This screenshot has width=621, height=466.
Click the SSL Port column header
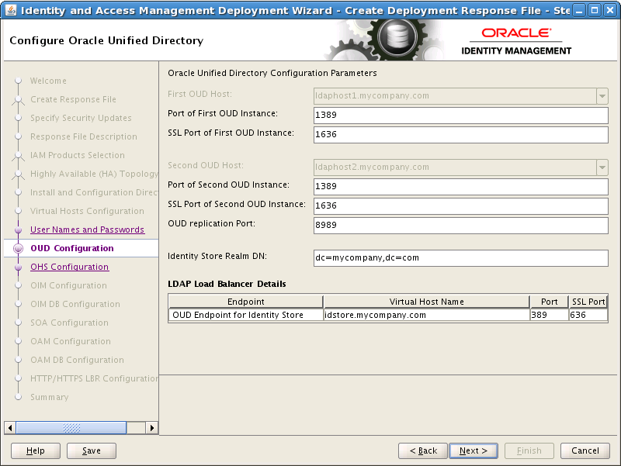(588, 302)
